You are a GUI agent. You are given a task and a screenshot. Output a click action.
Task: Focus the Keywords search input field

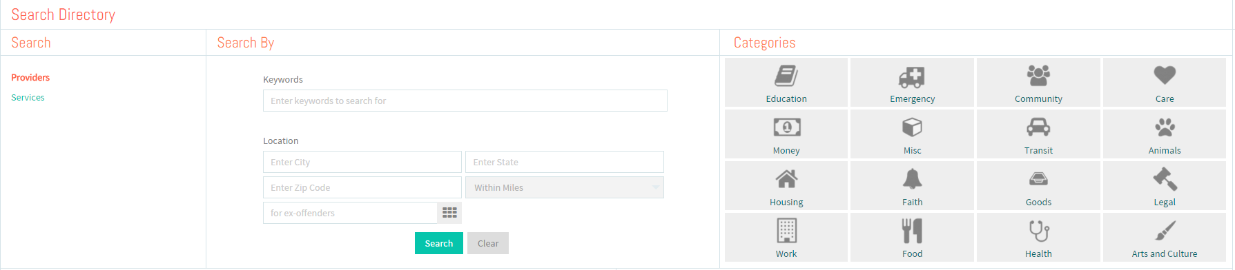pos(465,101)
